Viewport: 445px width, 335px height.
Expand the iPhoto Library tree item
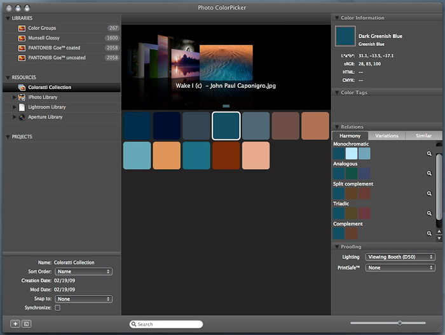click(14, 97)
